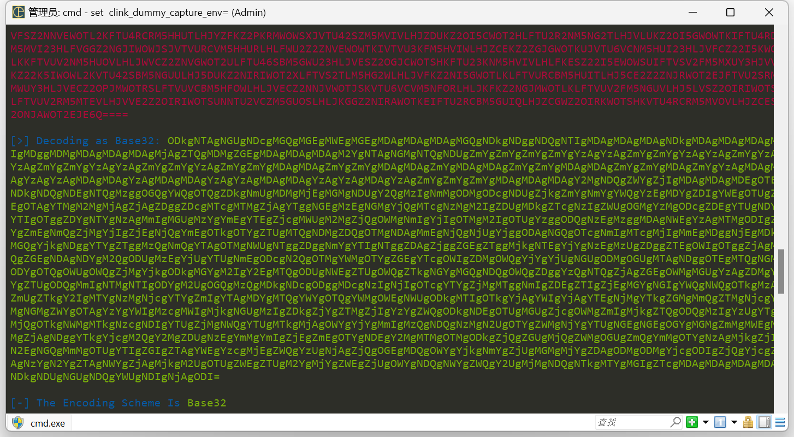Viewport: 794px width, 437px height.
Task: Click the green new console plus icon
Action: click(692, 422)
